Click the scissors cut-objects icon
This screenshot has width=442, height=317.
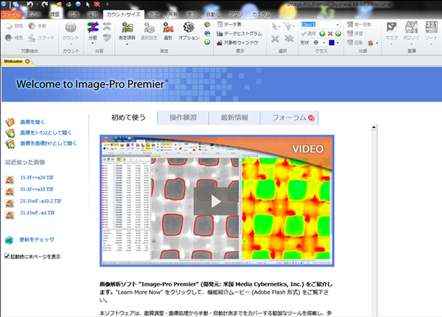point(107,27)
